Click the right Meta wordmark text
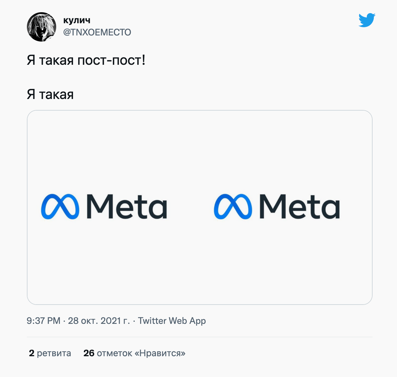This screenshot has height=377, width=397. (x=299, y=207)
